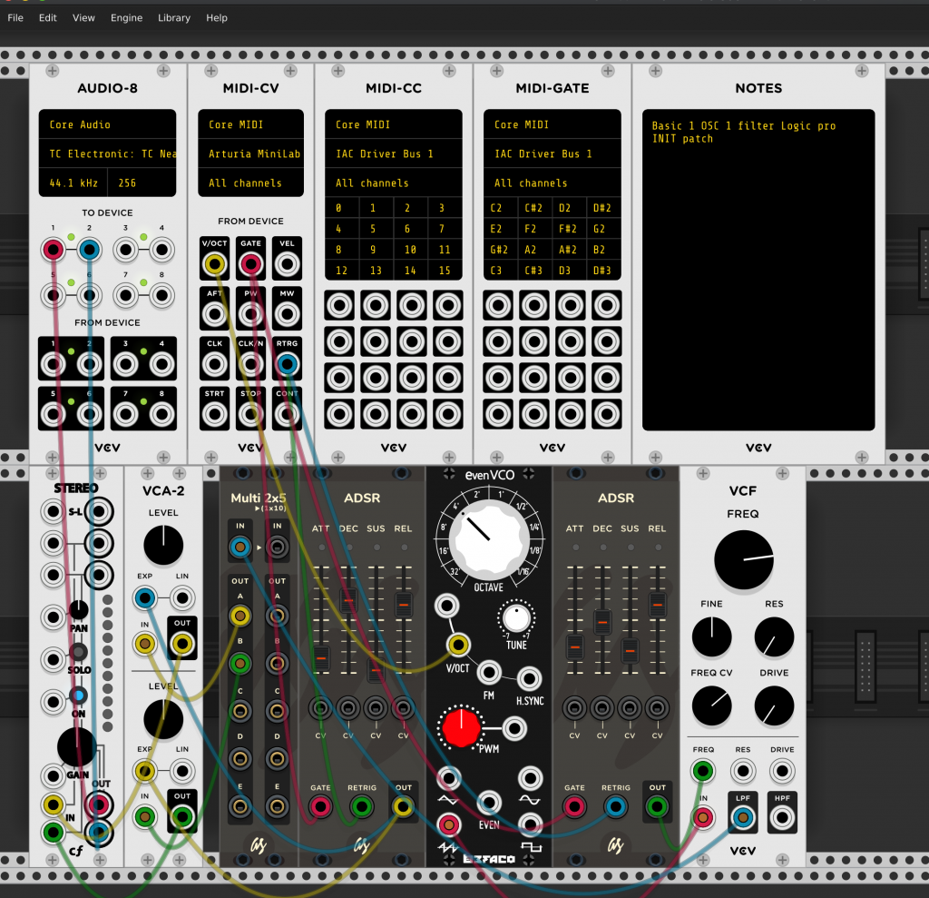Toggle the ON button on STEREO module
Image resolution: width=929 pixels, height=898 pixels.
click(x=78, y=695)
